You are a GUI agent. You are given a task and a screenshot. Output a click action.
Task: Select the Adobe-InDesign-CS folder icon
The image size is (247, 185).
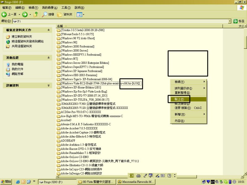pos(59,174)
